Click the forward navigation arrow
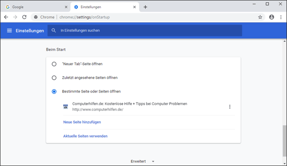 (15, 17)
